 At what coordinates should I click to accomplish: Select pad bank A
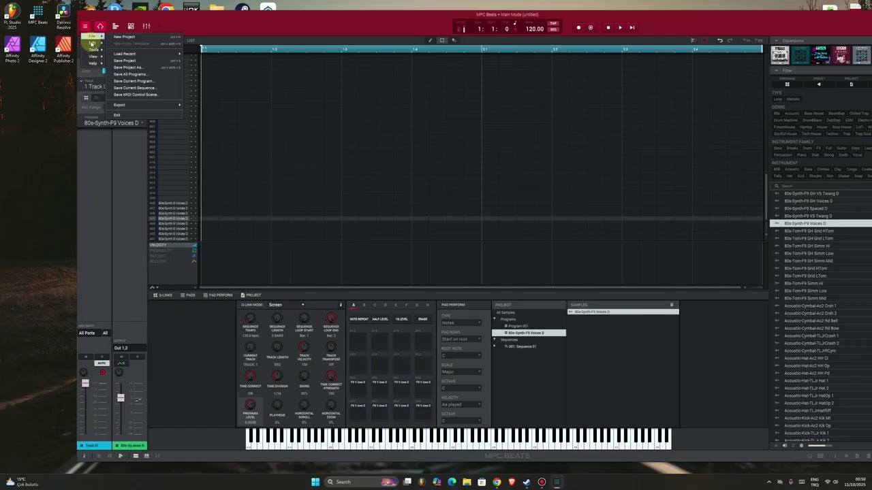[x=354, y=305]
